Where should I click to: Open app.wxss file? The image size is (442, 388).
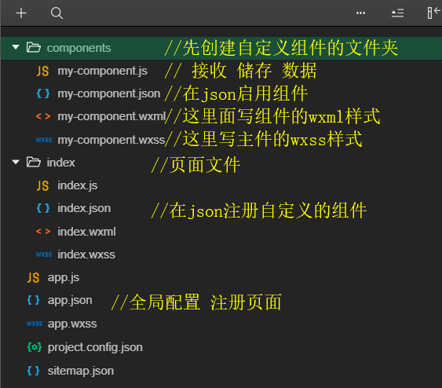pos(72,324)
